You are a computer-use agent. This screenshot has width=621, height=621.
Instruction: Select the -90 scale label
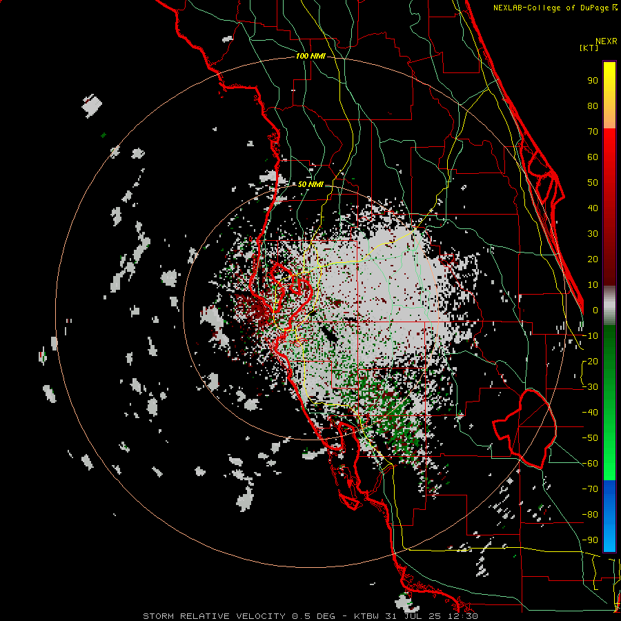[x=590, y=540]
